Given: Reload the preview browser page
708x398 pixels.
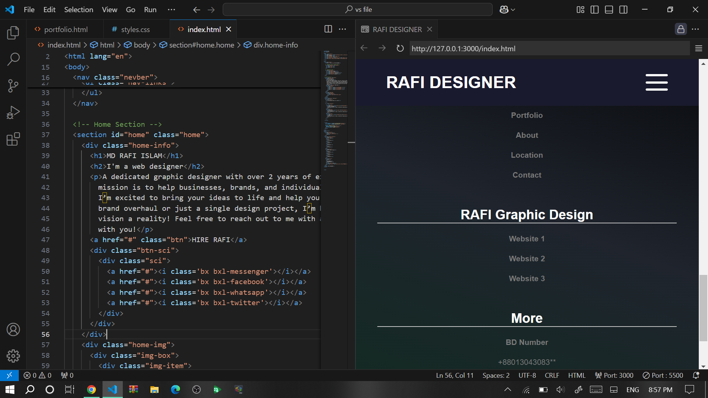Looking at the screenshot, I should point(400,48).
